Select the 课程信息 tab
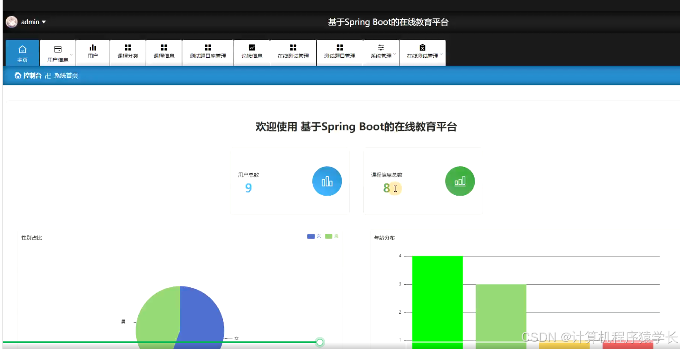 pos(164,53)
